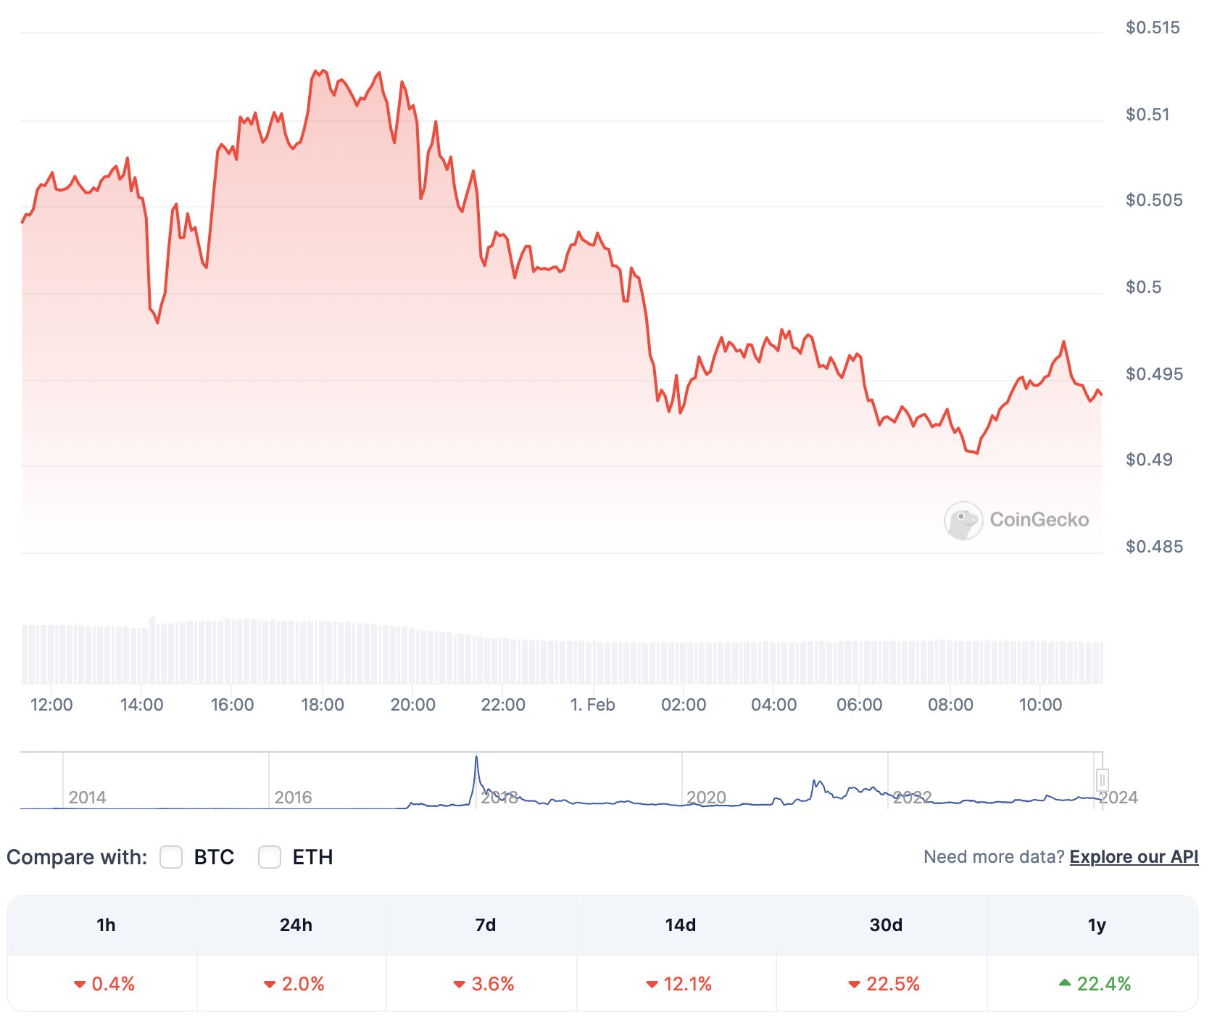Select the 24h column header
This screenshot has width=1212, height=1018.
[296, 924]
